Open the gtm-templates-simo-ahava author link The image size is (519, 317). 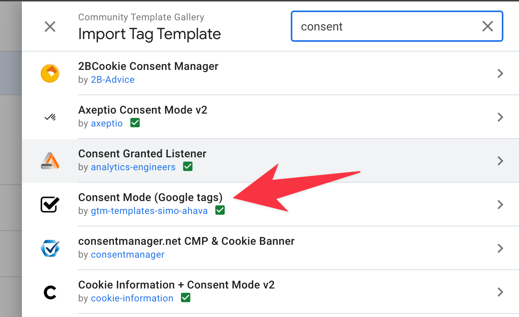pyautogui.click(x=149, y=211)
